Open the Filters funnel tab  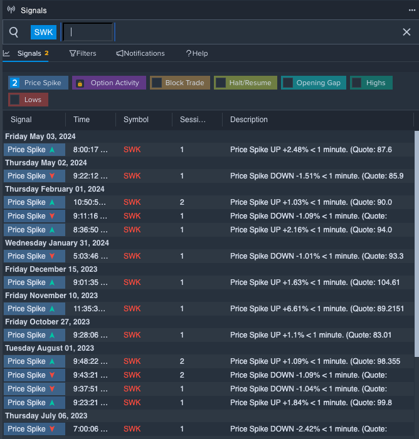[83, 53]
